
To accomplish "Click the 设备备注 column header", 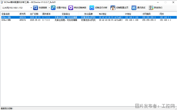I will (x=66, y=14).
